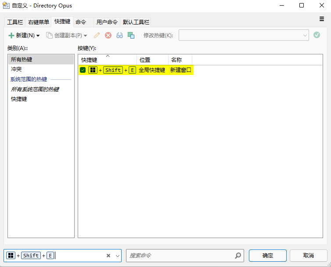This screenshot has height=267, width=331.
Task: Click the 创建副本(P) button label
Action: coord(68,36)
